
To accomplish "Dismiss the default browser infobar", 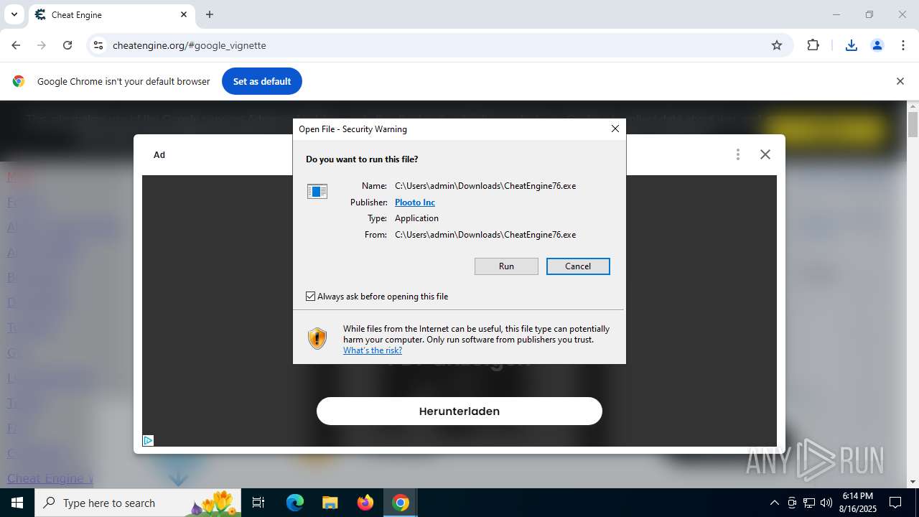I will 900,81.
